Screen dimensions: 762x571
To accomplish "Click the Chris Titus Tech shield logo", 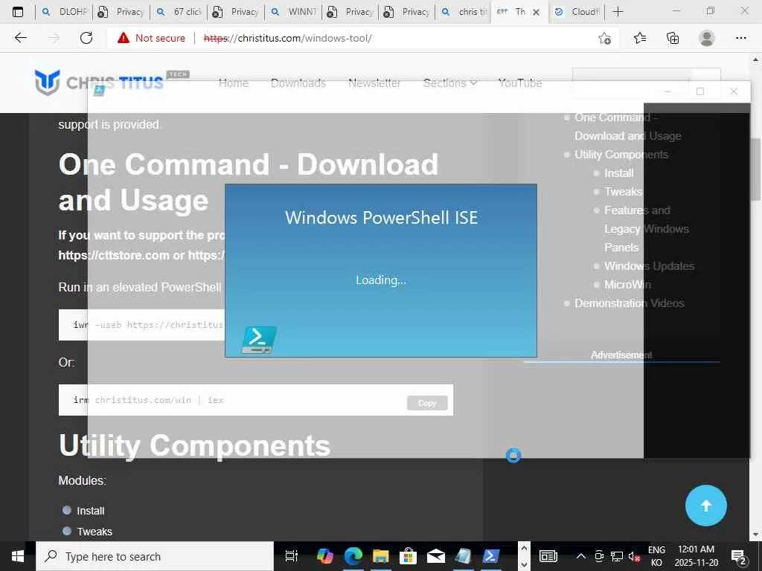I will coord(47,82).
